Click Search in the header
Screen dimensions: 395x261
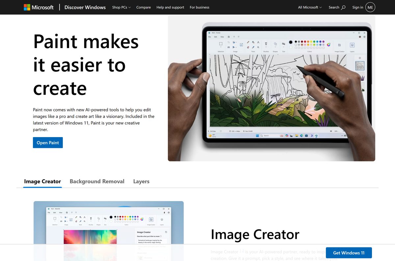click(337, 7)
